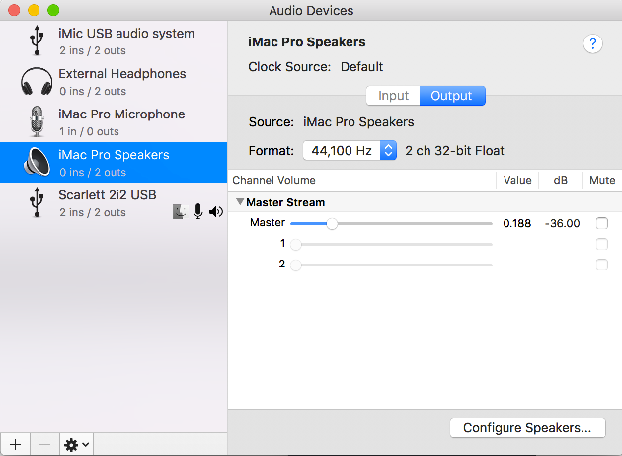Click the format dropdown stepper arrows

(388, 151)
